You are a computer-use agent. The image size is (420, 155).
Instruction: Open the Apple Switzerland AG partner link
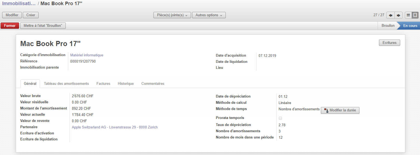(x=115, y=127)
